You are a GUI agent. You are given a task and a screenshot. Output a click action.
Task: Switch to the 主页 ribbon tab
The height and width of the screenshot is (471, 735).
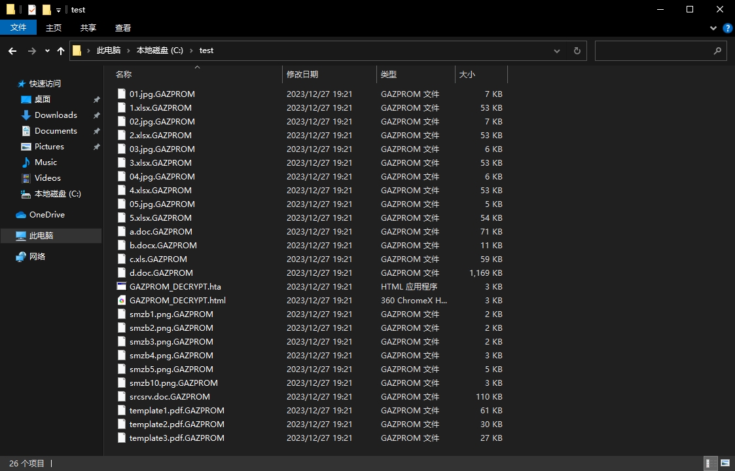(54, 28)
